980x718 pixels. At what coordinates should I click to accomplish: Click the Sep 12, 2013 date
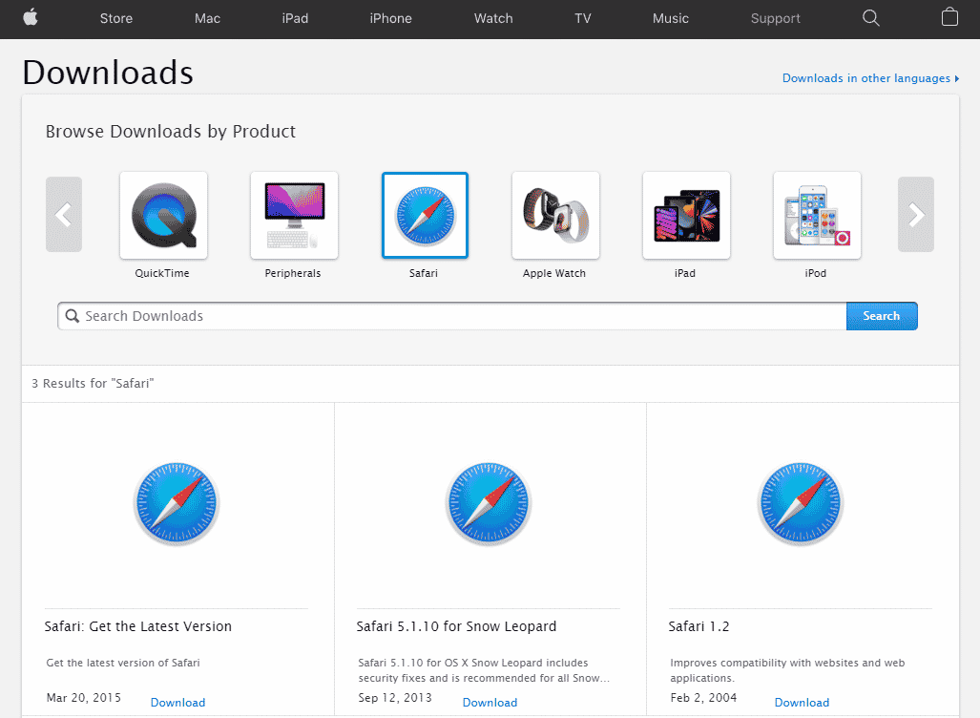tap(395, 697)
